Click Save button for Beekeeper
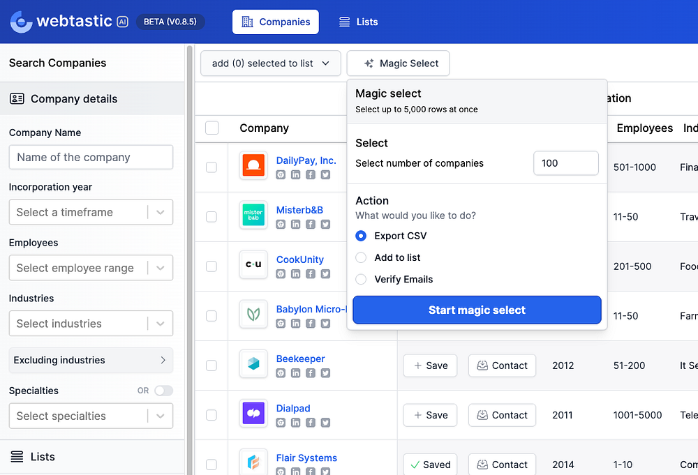 (430, 365)
